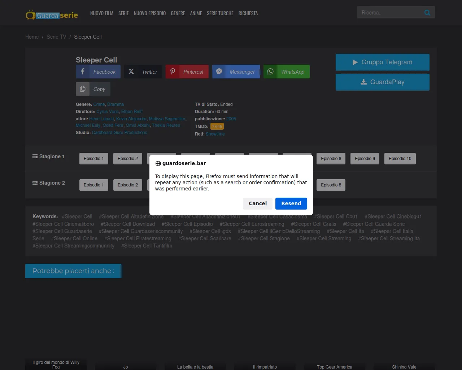Select Stagione 1 Episodio 1
The image size is (462, 370).
pyautogui.click(x=94, y=159)
